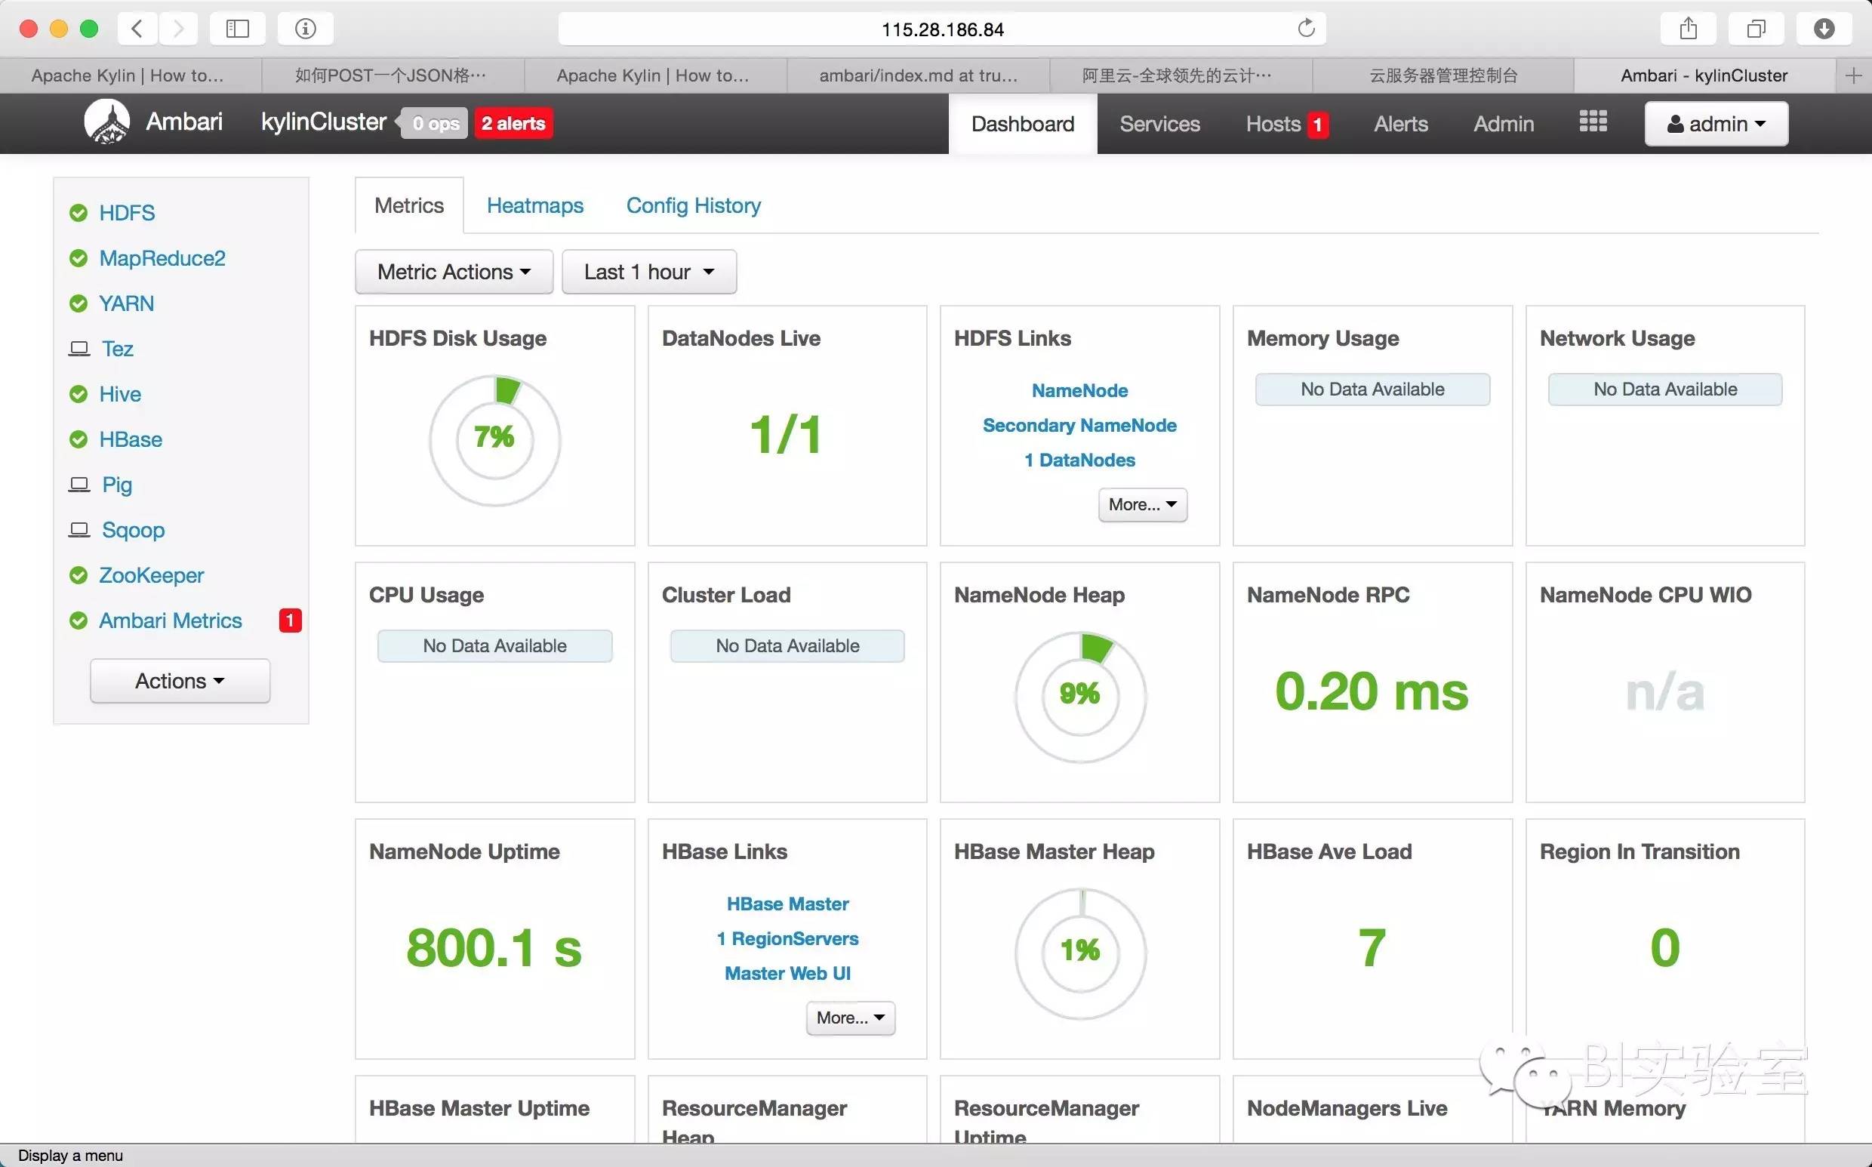Open the grid views icon in navbar
1872x1167 pixels.
1593,122
